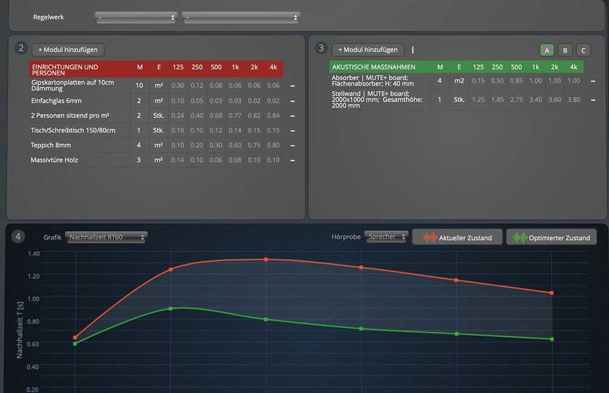Image resolution: width=609 pixels, height=393 pixels.
Task: Remove the Einfachglas 6mm row using minus
Action: click(293, 101)
